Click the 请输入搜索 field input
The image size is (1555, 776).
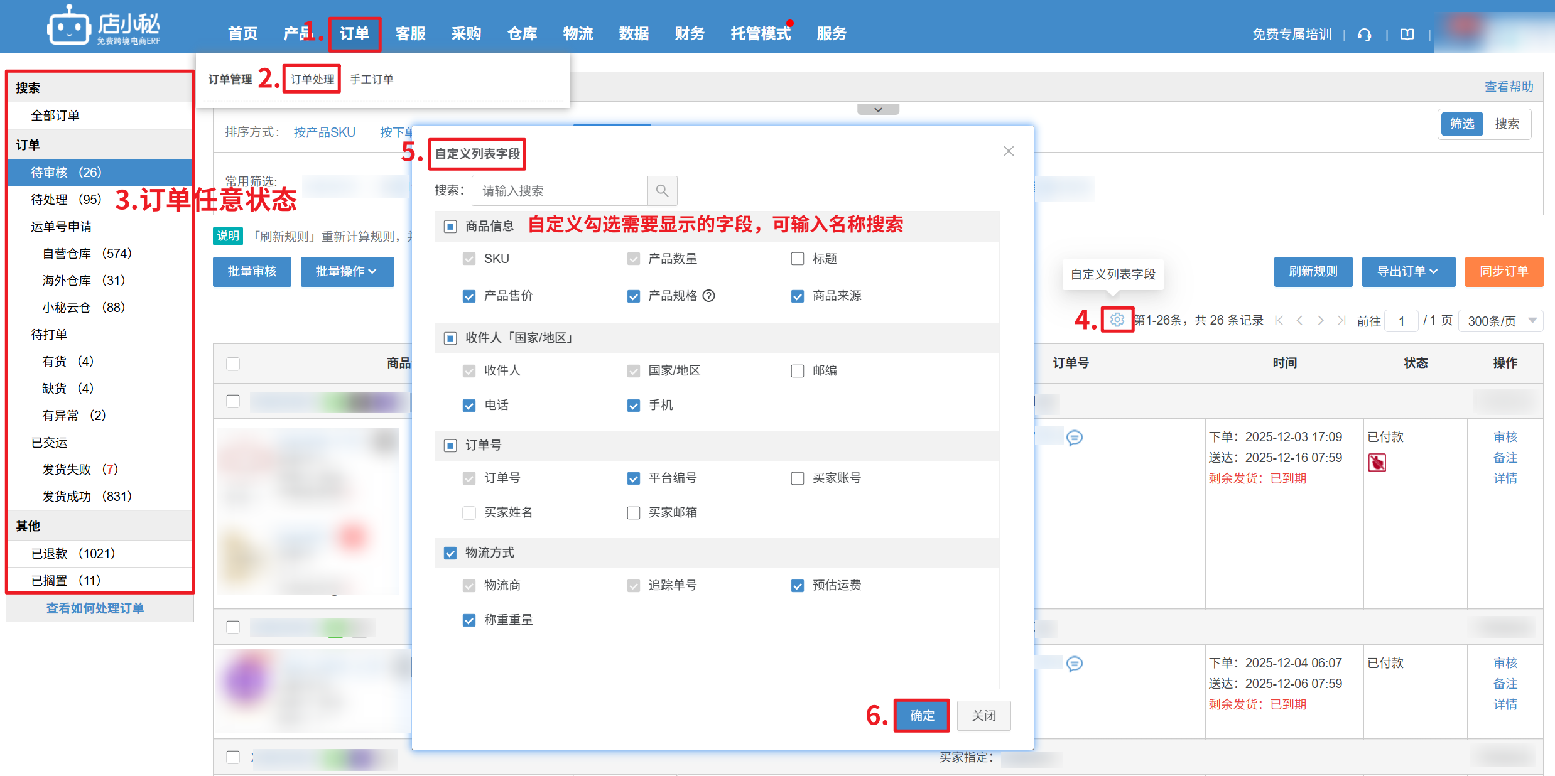coord(559,190)
